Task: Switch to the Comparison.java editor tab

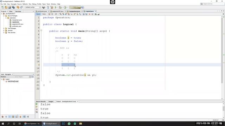Action: 74,11
